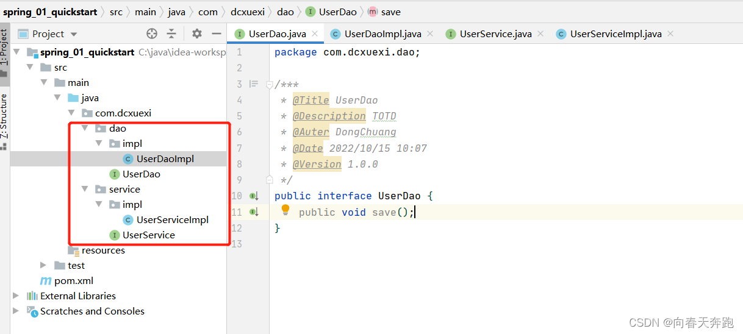Click src in the breadcrumb bar
743x334 pixels.
click(116, 12)
